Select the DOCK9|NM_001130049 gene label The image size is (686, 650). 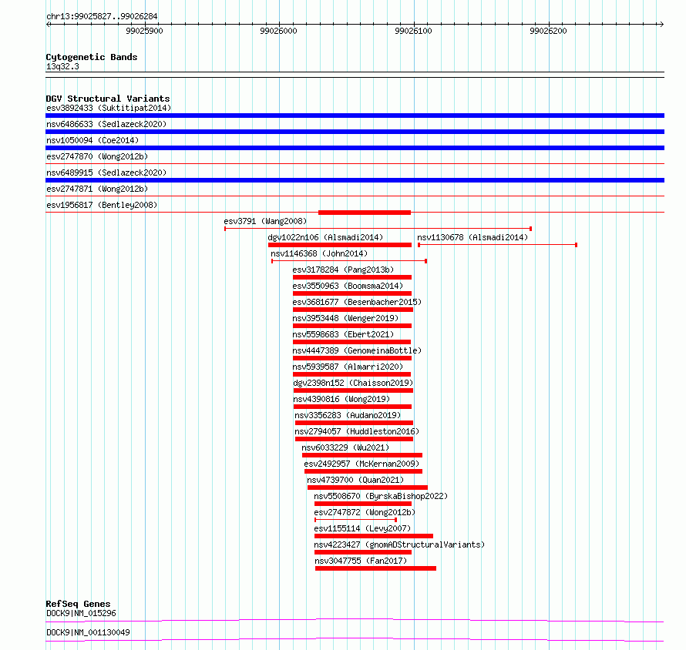click(88, 632)
